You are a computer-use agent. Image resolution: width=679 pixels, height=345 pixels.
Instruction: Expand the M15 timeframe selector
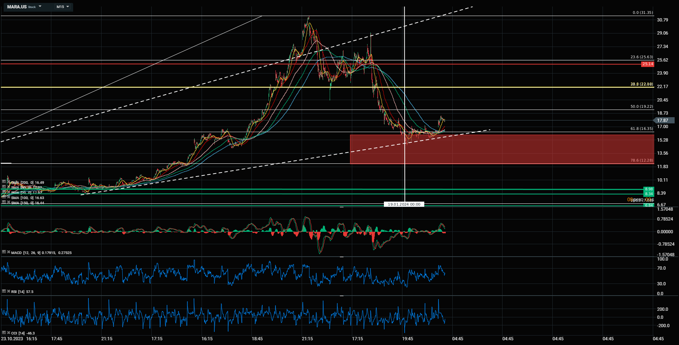68,7
